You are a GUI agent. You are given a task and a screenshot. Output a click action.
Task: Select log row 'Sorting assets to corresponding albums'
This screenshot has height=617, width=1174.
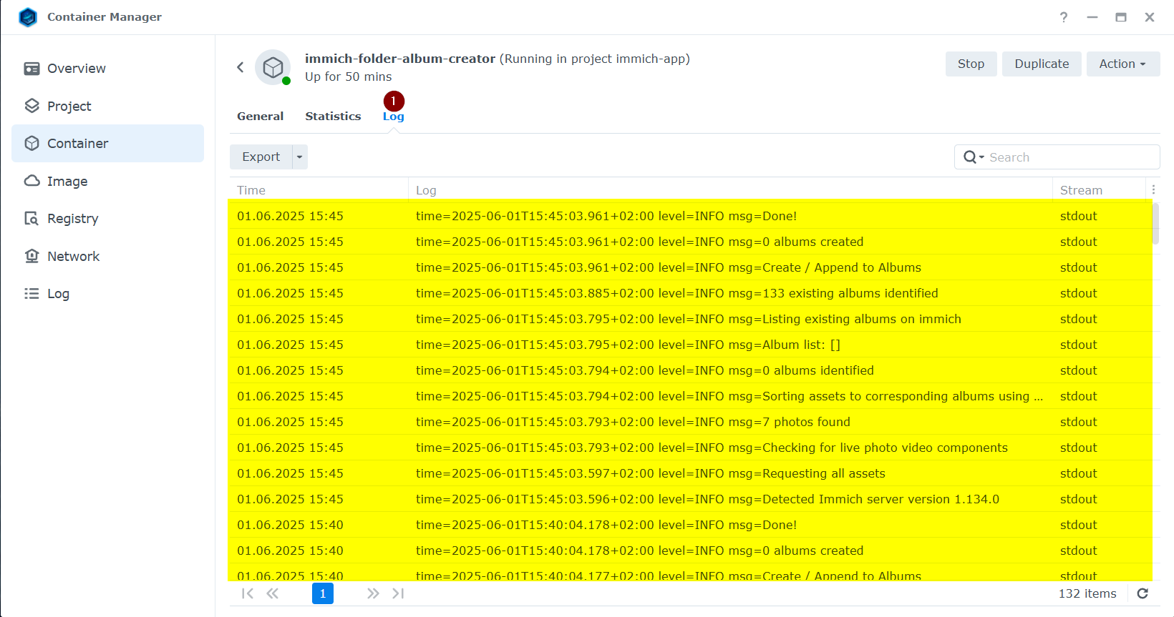point(691,396)
